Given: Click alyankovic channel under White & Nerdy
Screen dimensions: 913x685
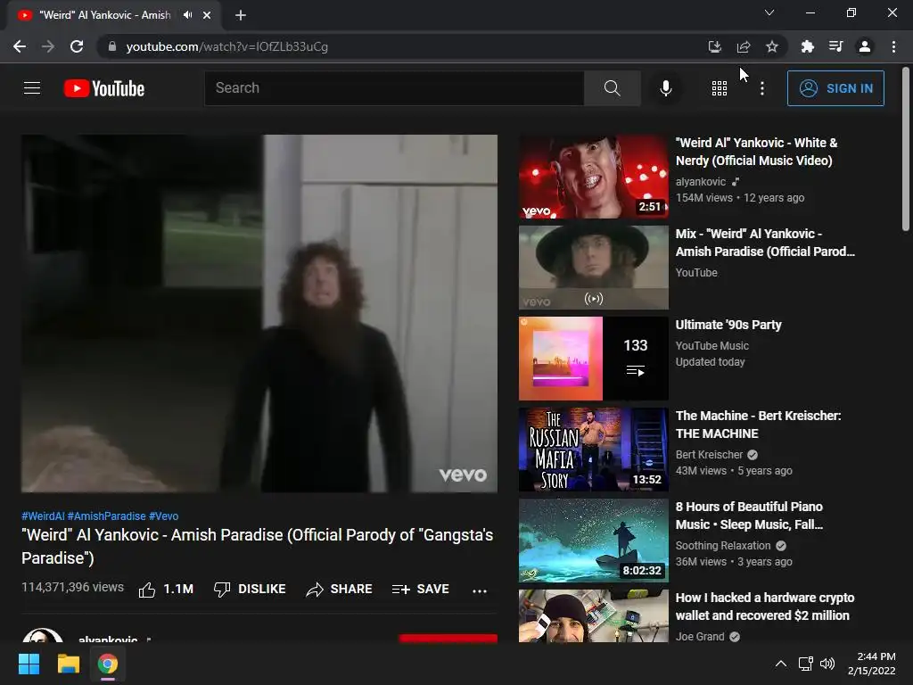Looking at the screenshot, I should (x=701, y=182).
